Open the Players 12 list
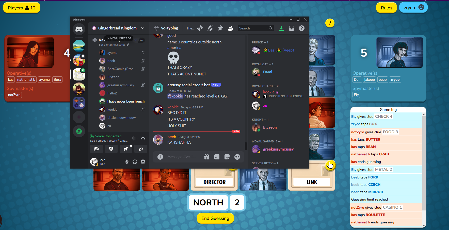The width and height of the screenshot is (449, 230). (22, 8)
